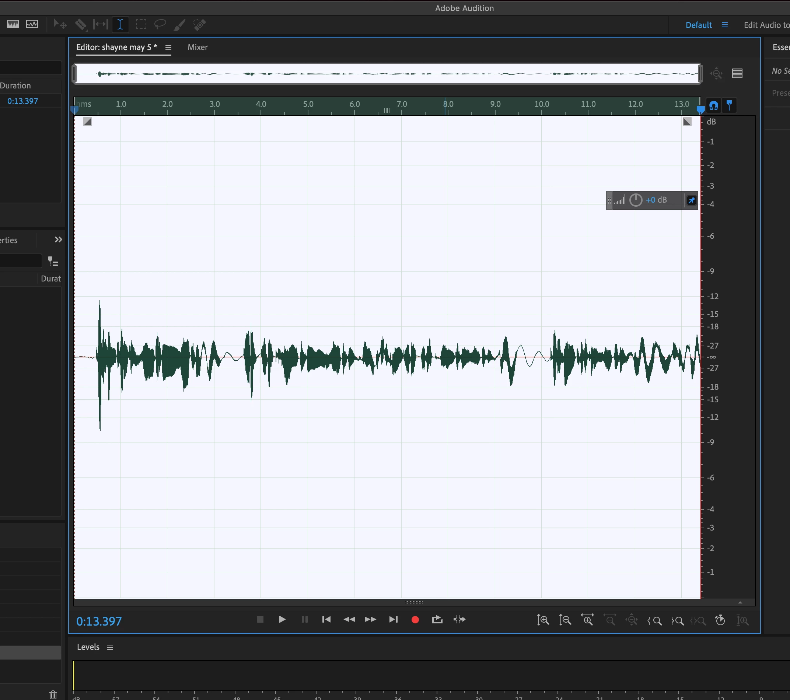
Task: Select the Lasso Selection tool
Action: [x=160, y=25]
